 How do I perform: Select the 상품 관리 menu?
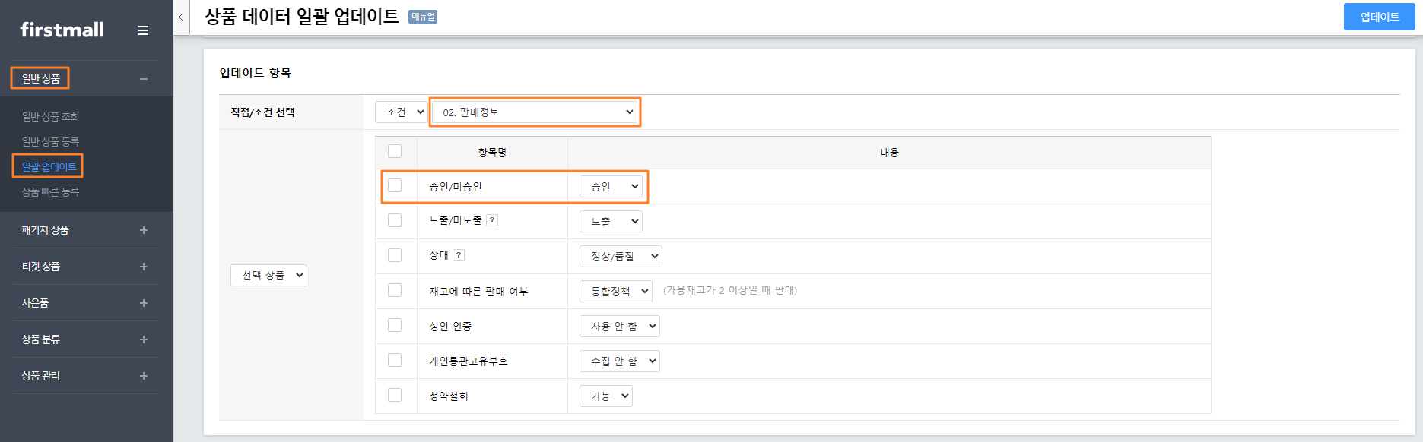pos(40,376)
